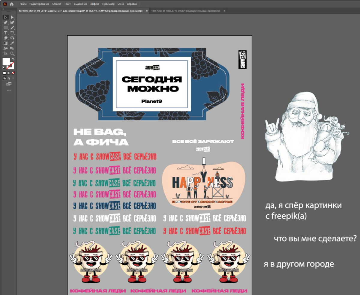
Task: Set None fill mode button
Action: click(13, 73)
